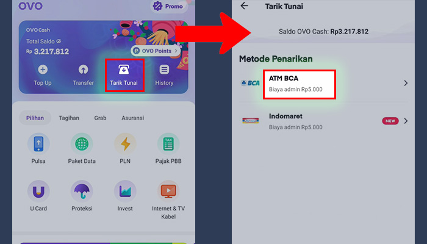This screenshot has width=427, height=244.
Task: Open the Paket Data globe icon
Action: pos(82,144)
